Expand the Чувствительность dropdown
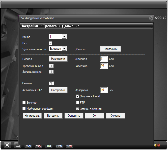Image resolution: width=168 pixels, height=150 pixels. (x=64, y=49)
